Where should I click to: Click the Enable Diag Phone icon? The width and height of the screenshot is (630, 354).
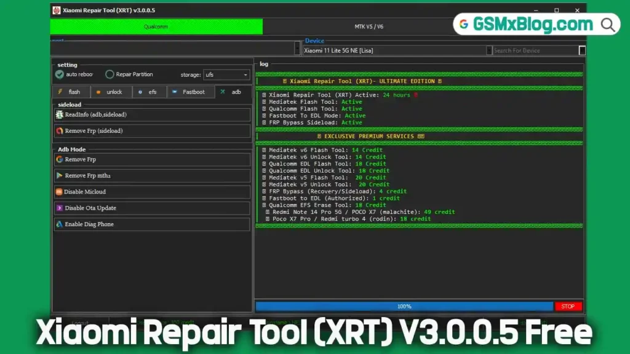point(60,224)
